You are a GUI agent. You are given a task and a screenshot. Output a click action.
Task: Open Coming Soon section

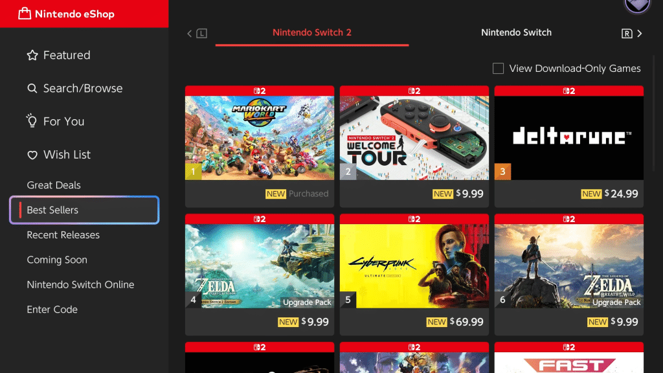tap(57, 260)
